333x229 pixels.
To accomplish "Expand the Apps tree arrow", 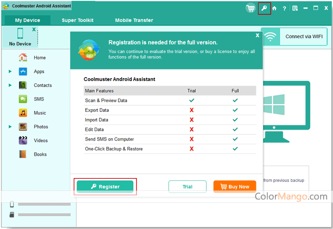I will [10, 71].
